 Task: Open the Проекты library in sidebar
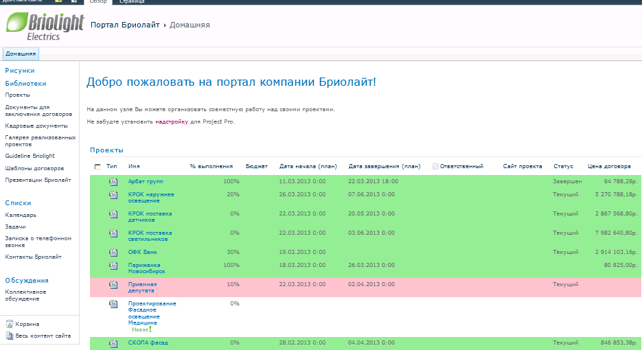pyautogui.click(x=17, y=95)
